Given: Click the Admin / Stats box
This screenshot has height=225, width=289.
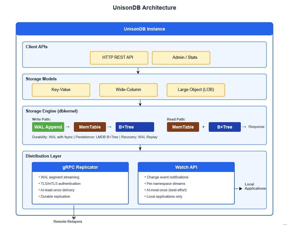Looking at the screenshot, I should [181, 58].
